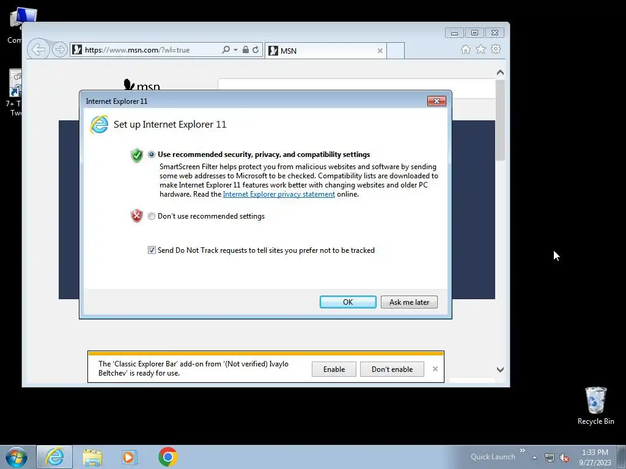Click the Forward arrow in Internet Explorer

pos(60,49)
